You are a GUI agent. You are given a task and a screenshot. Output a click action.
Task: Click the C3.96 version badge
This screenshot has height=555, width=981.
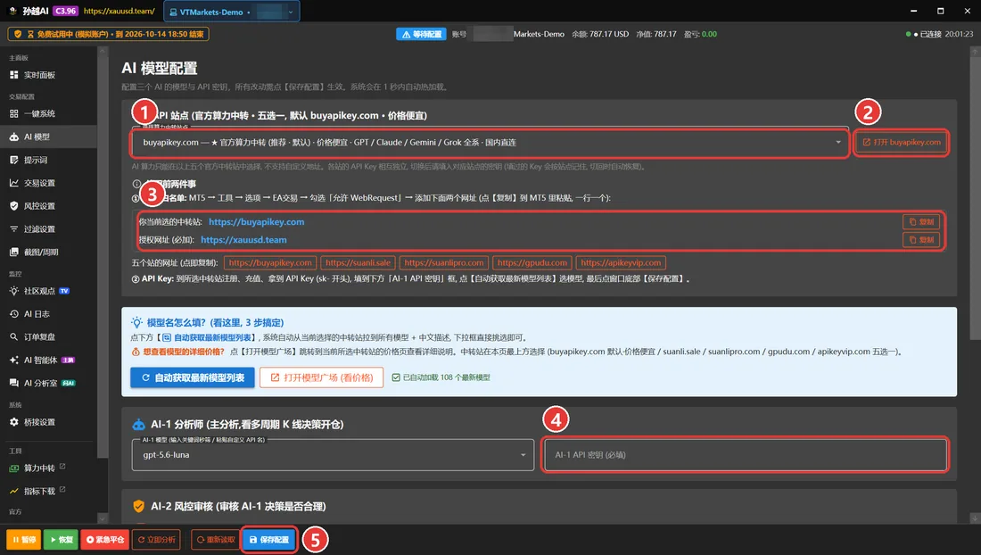(x=65, y=11)
